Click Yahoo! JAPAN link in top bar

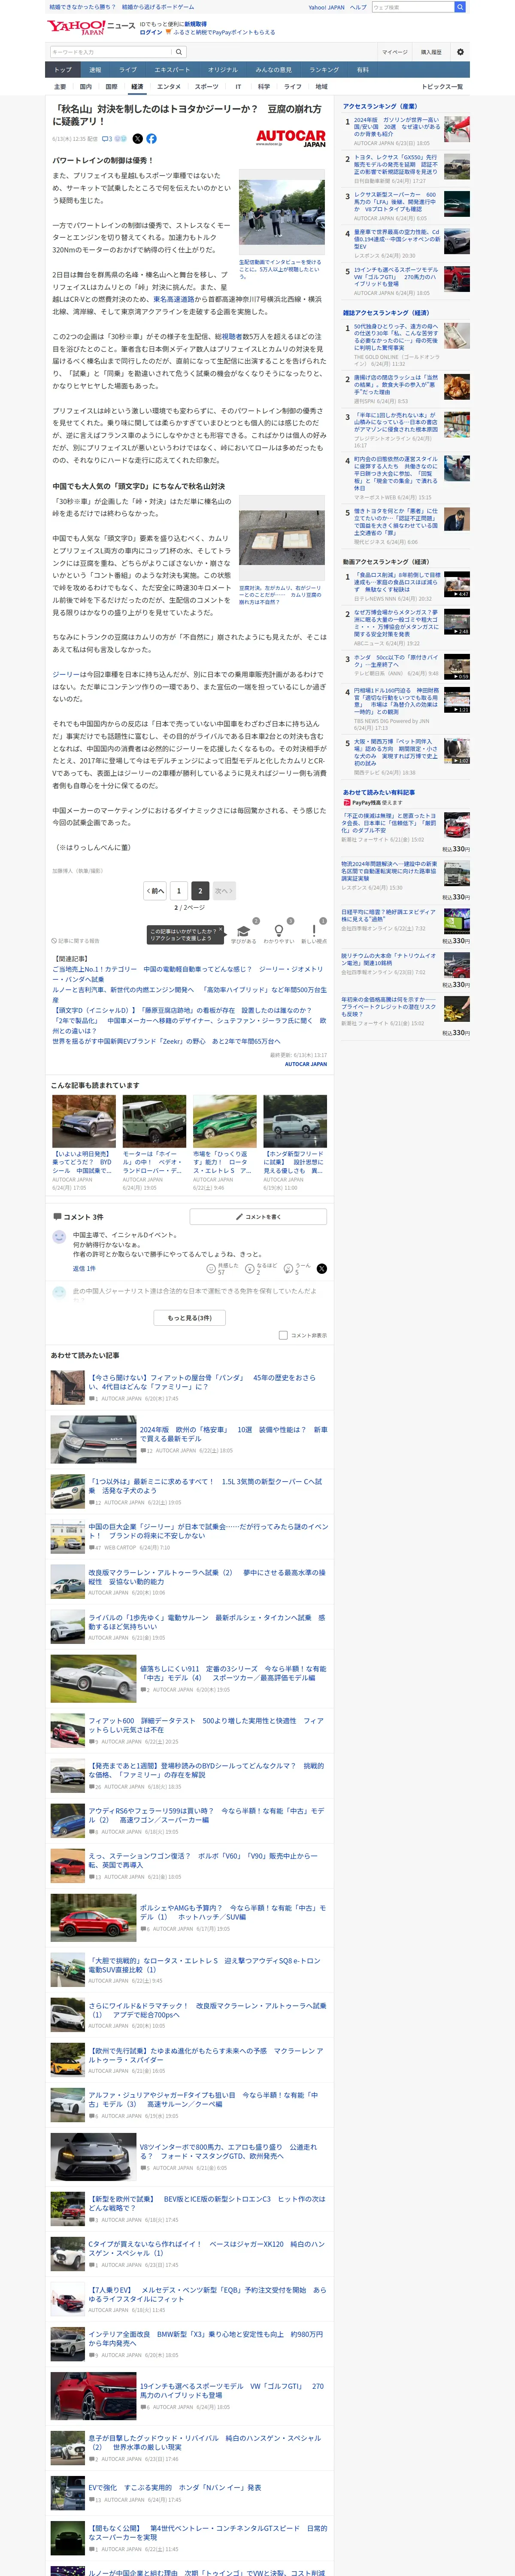click(x=327, y=7)
